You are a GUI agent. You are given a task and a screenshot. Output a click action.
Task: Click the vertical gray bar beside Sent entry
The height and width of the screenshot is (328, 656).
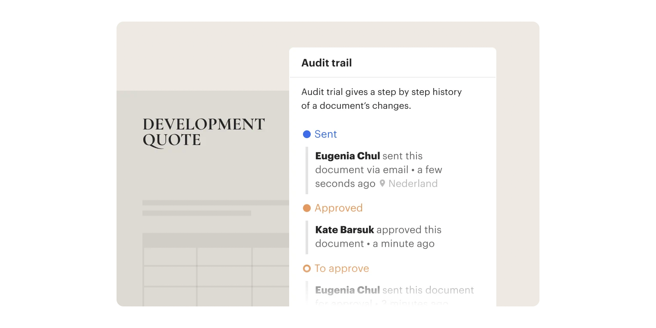[307, 170]
